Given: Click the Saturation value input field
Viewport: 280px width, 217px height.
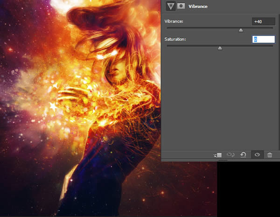Looking at the screenshot, I should point(263,39).
